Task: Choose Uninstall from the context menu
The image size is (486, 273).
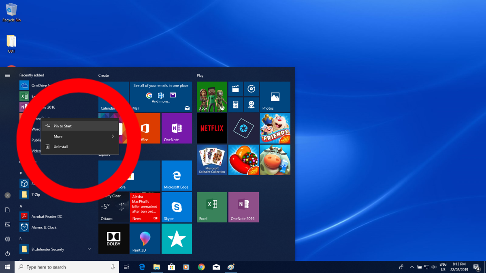Action: pos(61,146)
